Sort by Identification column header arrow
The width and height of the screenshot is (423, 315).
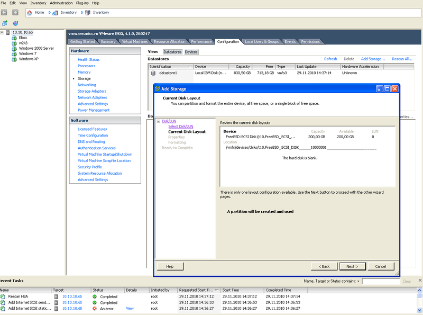(x=189, y=67)
